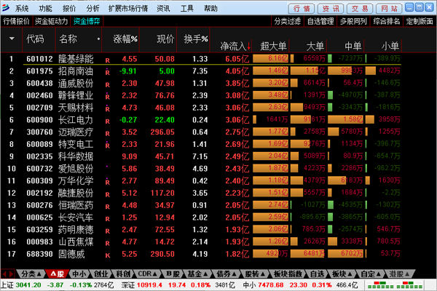
Task: Open the 扩展市场行情 menu
Action: tap(127, 9)
